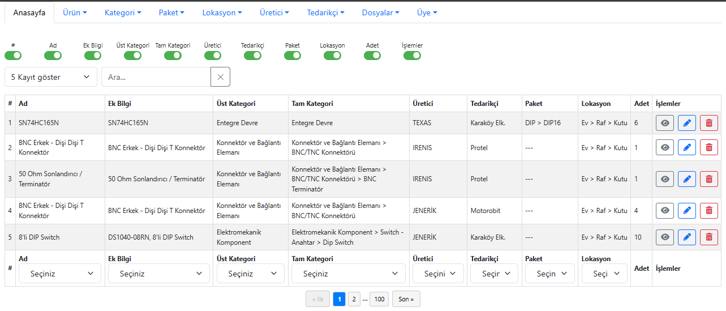726x311 pixels.
Task: Open the '5 Kayıt göster' dropdown
Action: point(51,77)
